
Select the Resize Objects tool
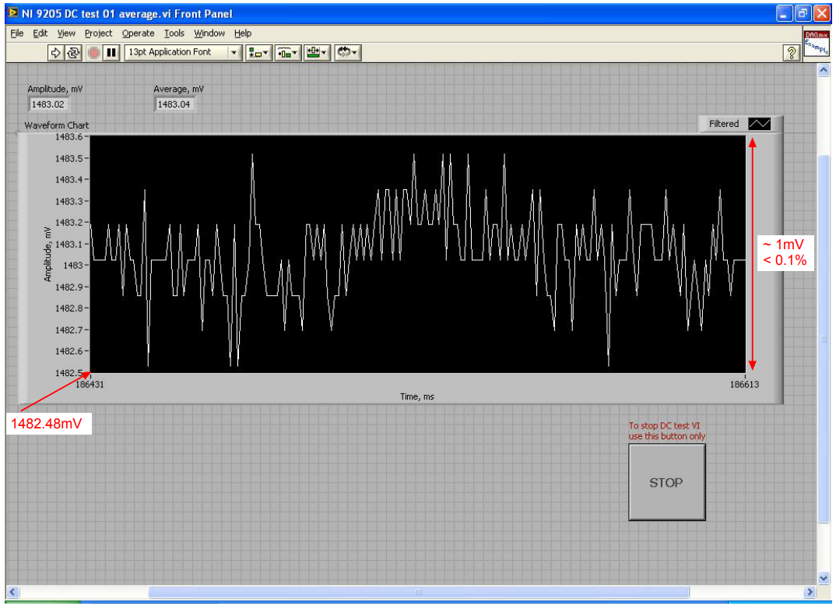tap(314, 52)
